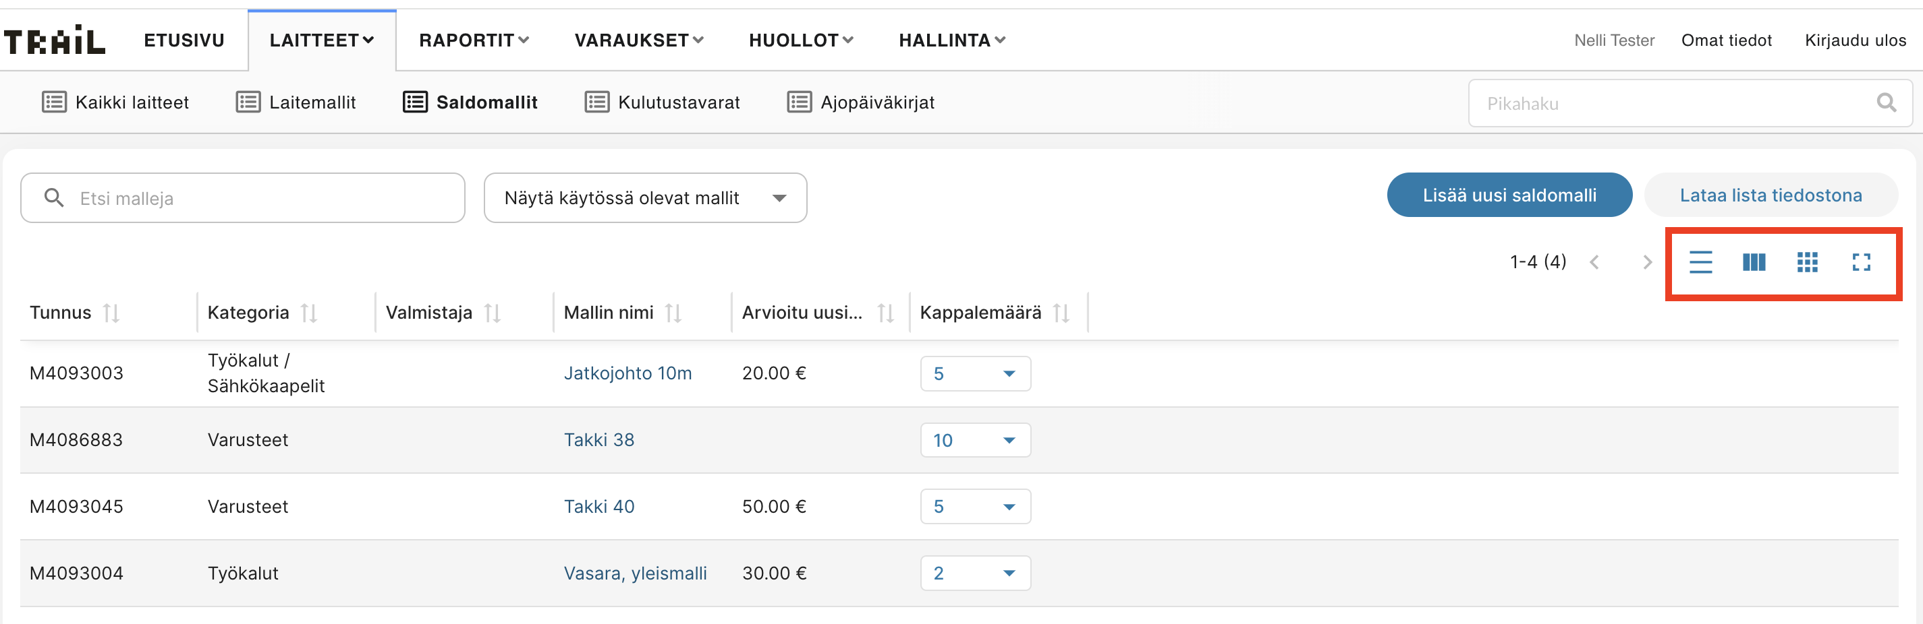Sort by Kappalemäärä column arrows
The height and width of the screenshot is (624, 1923).
point(1061,313)
